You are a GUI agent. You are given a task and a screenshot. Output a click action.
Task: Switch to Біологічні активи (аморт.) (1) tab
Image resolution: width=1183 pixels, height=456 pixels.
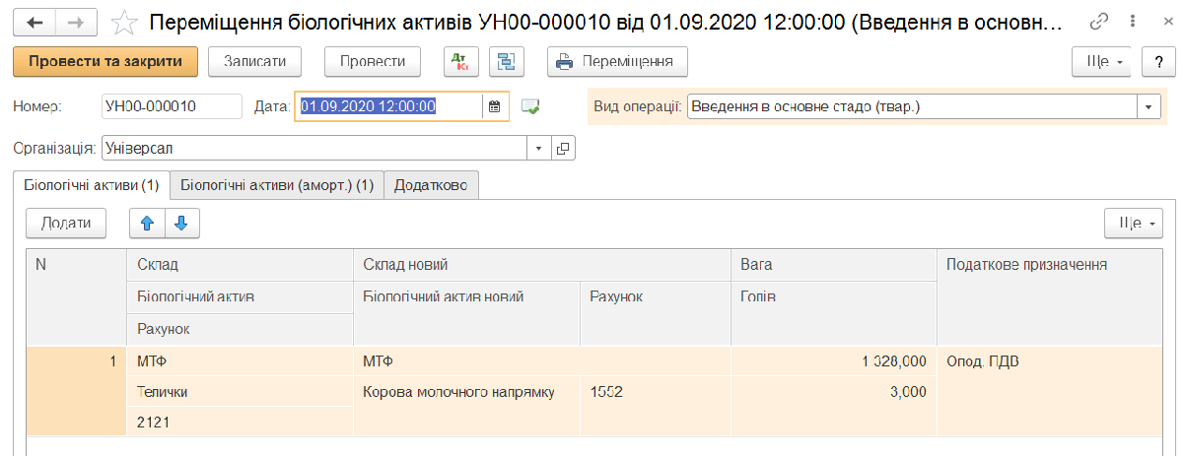point(277,185)
